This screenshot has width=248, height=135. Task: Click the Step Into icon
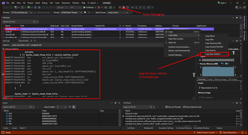pyautogui.click(x=136, y=7)
